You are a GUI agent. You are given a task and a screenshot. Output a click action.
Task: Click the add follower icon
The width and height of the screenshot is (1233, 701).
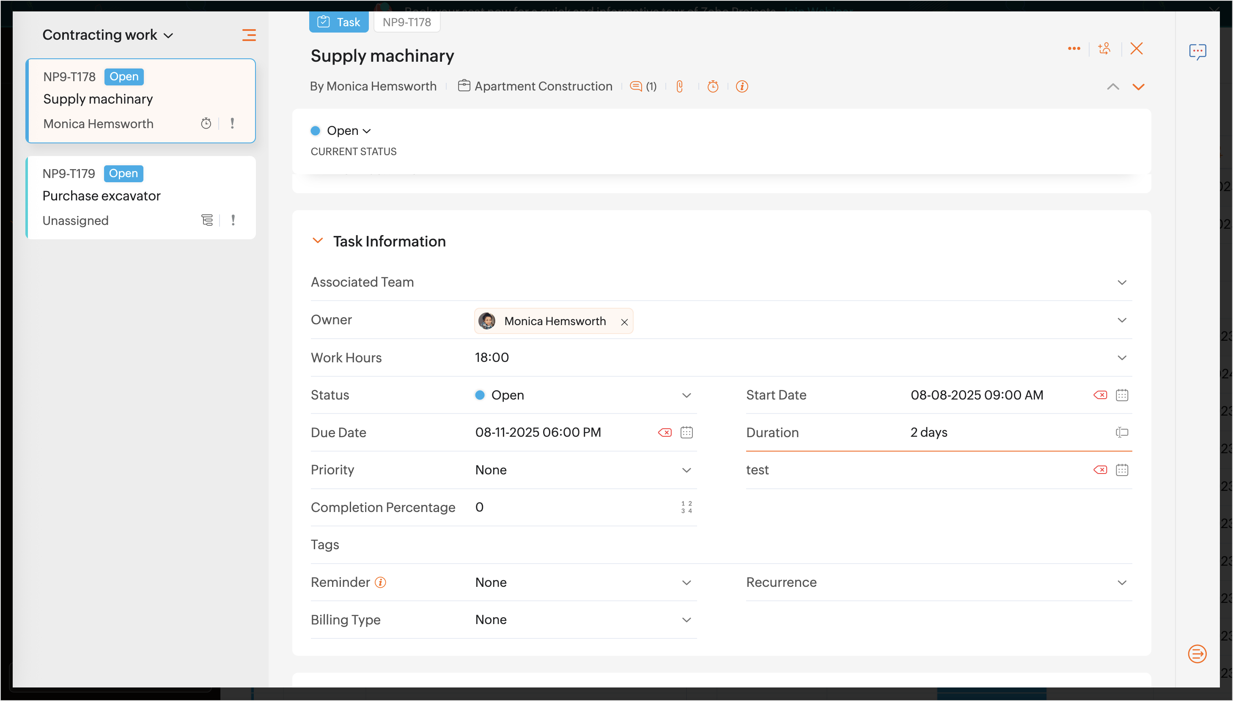coord(1104,49)
